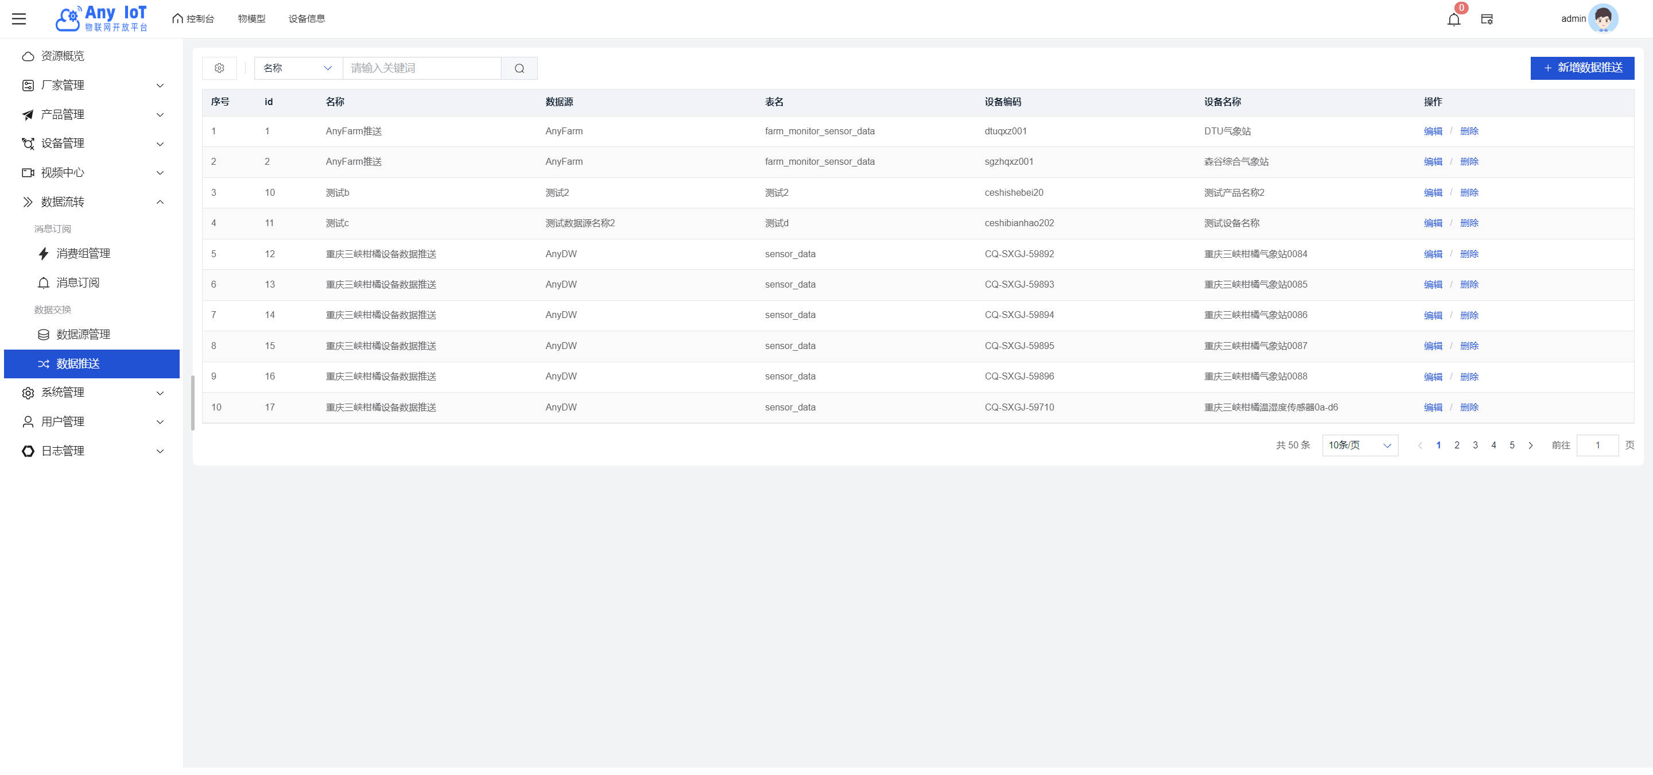Toggle the hamburger menu icon
The image size is (1653, 775).
pos(20,18)
